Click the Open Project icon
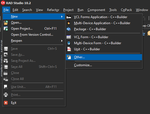Viewport: 150px width, 114px height. tap(6, 29)
